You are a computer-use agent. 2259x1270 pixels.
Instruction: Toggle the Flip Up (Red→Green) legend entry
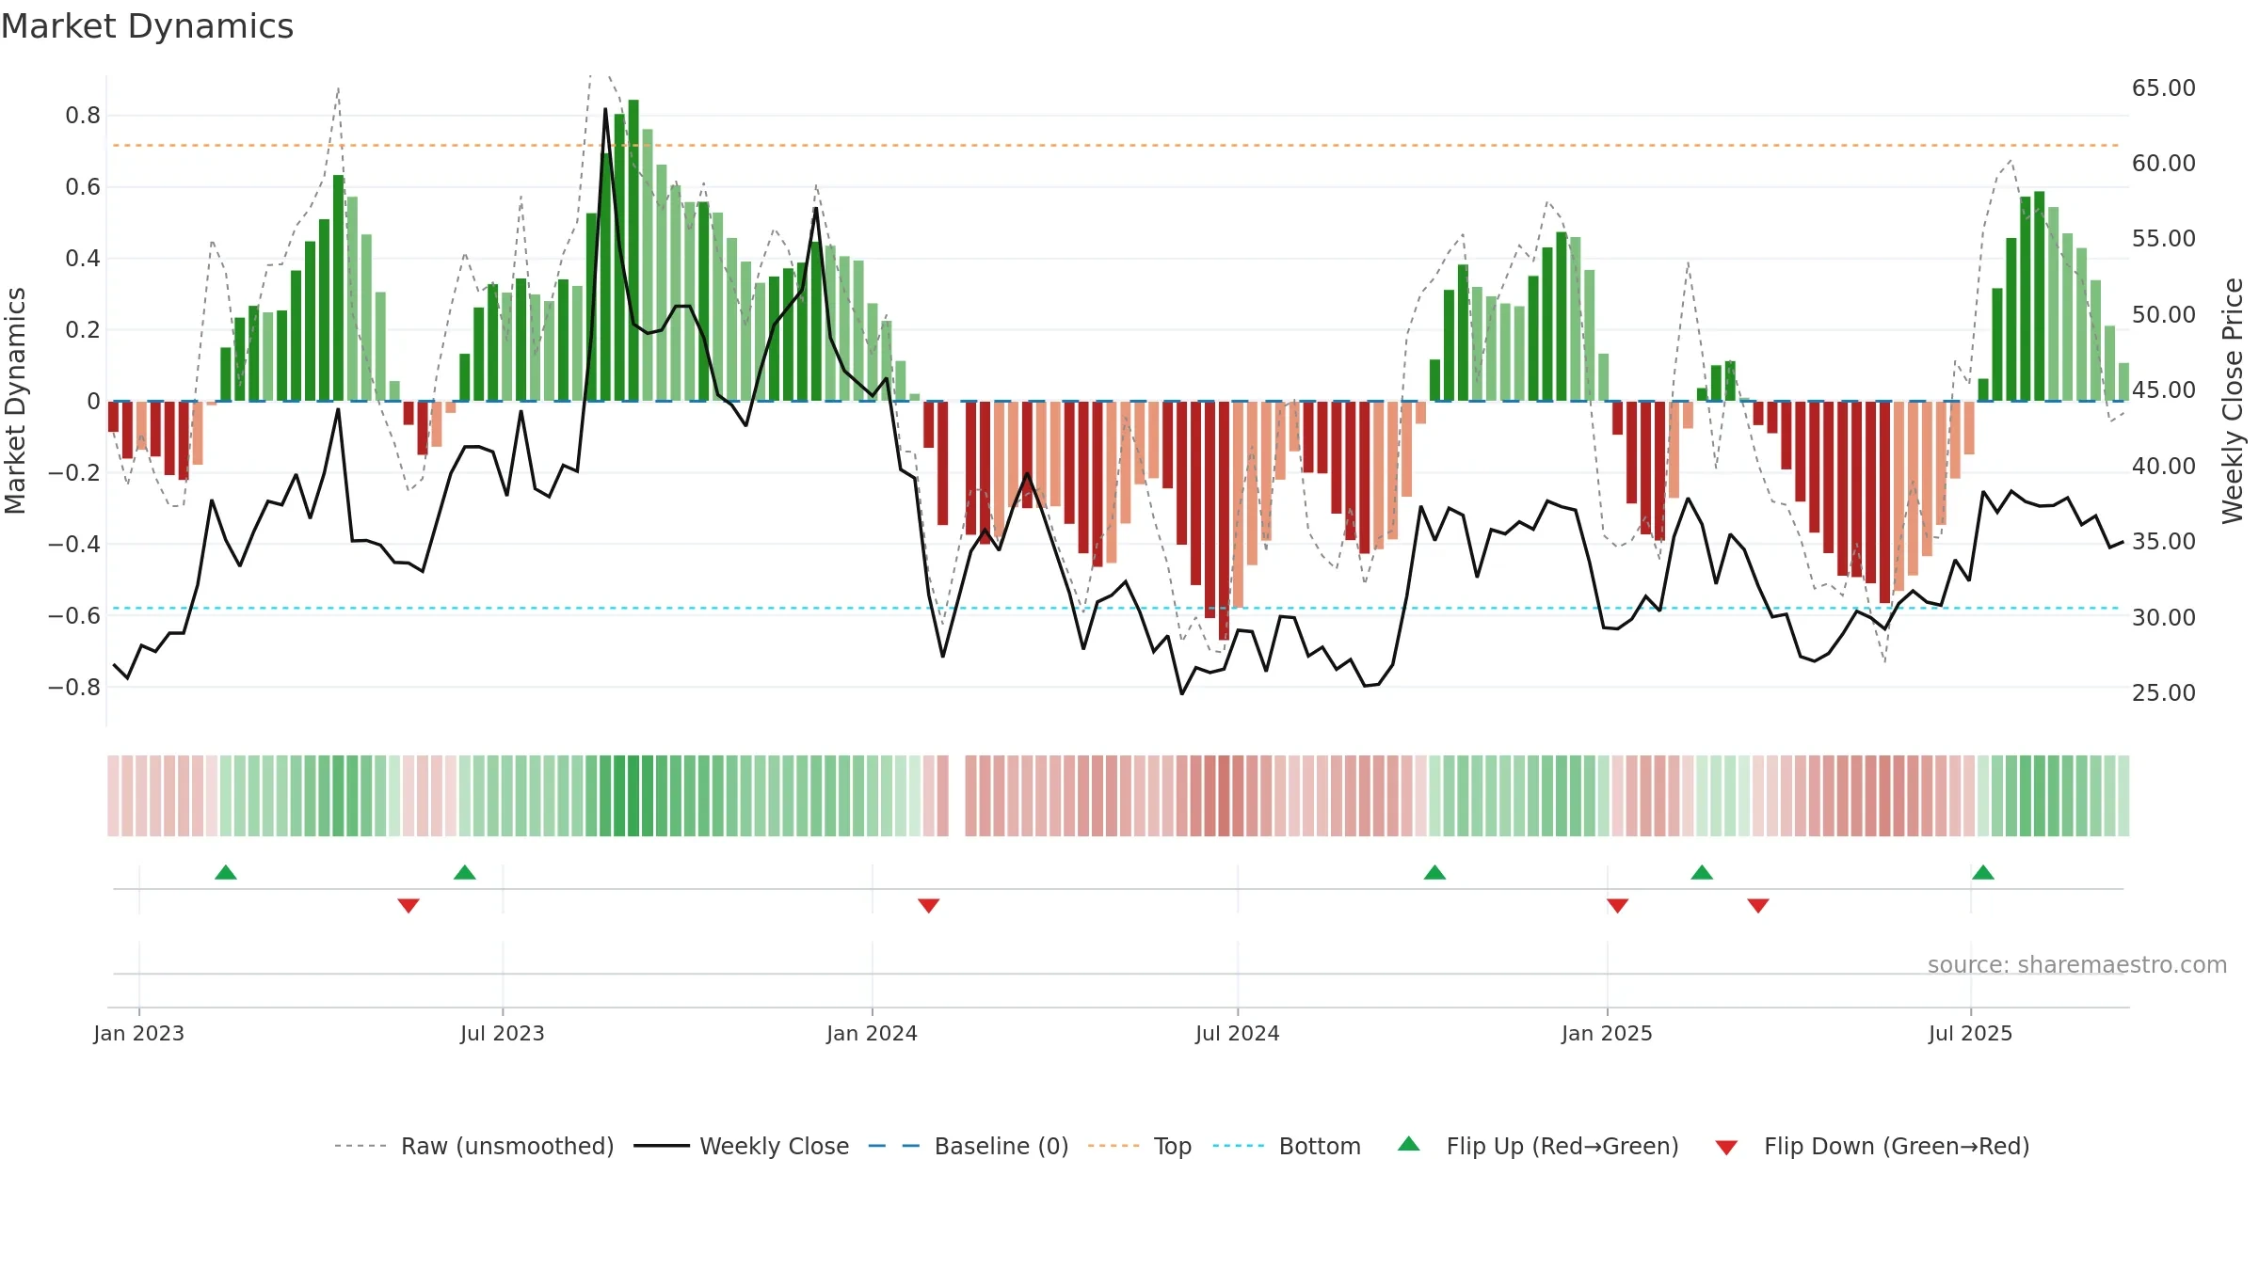(x=1538, y=1146)
